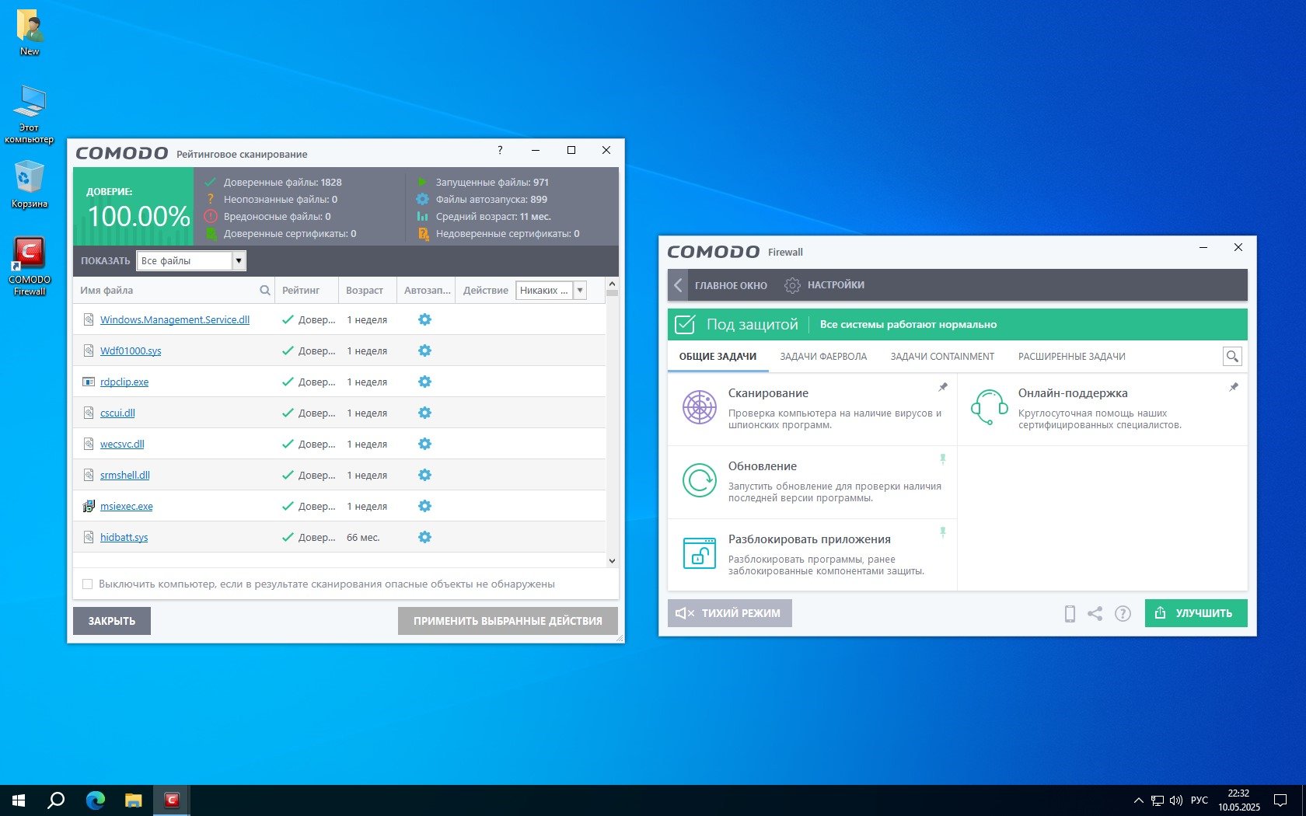Click the Apply Selected Actions button

pyautogui.click(x=508, y=621)
